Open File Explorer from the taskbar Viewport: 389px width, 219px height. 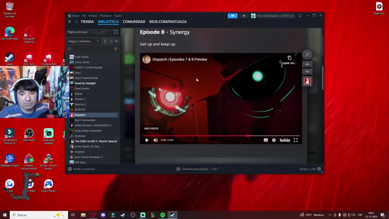[83, 215]
